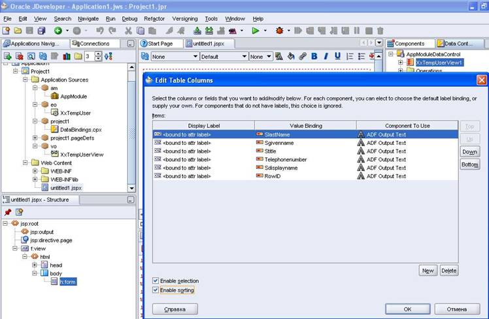Click the Undo arrow icon
This screenshot has height=319, width=489.
pyautogui.click(x=100, y=31)
